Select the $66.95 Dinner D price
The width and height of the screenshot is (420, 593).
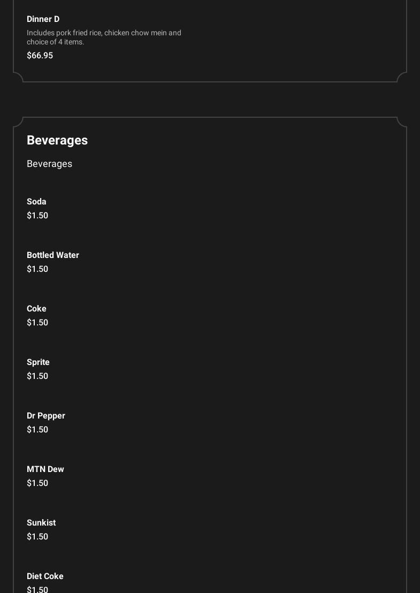pyautogui.click(x=40, y=56)
